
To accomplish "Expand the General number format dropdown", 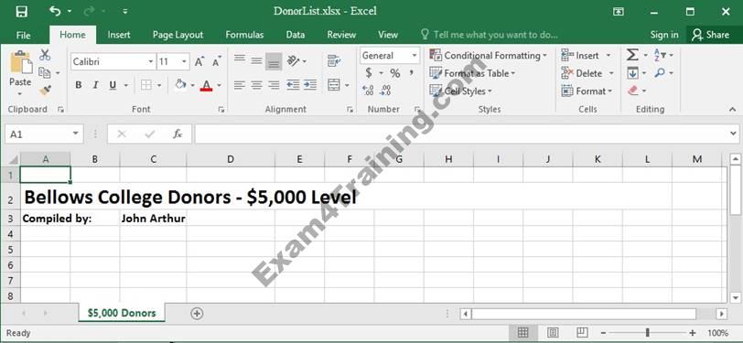I will (x=415, y=56).
